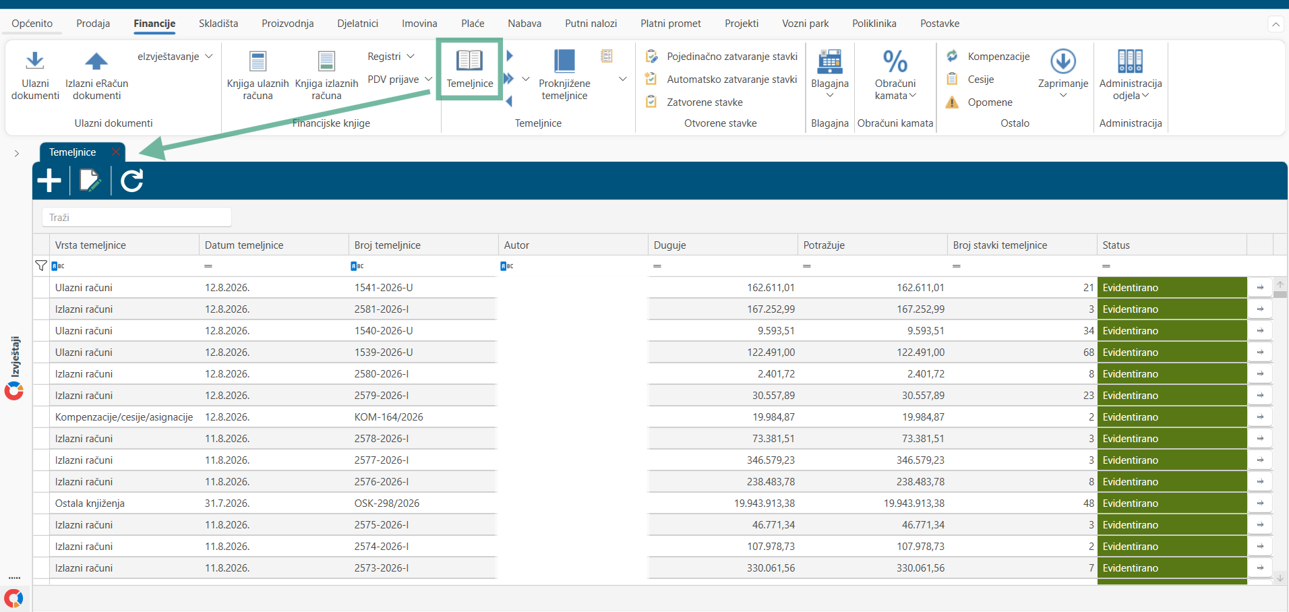Screen dimensions: 1289x612
Task: Collapse the ribbon with top-right chevron
Action: (x=1276, y=24)
